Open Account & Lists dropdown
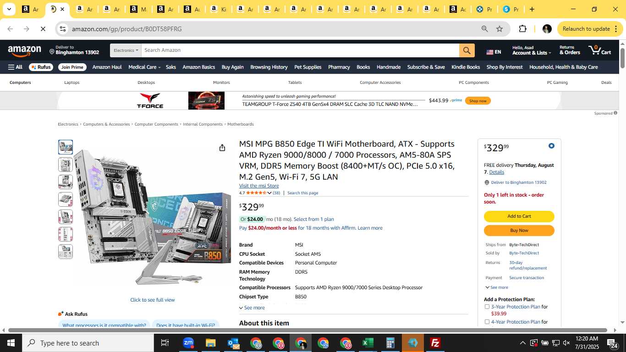626x352 pixels. 532,50
